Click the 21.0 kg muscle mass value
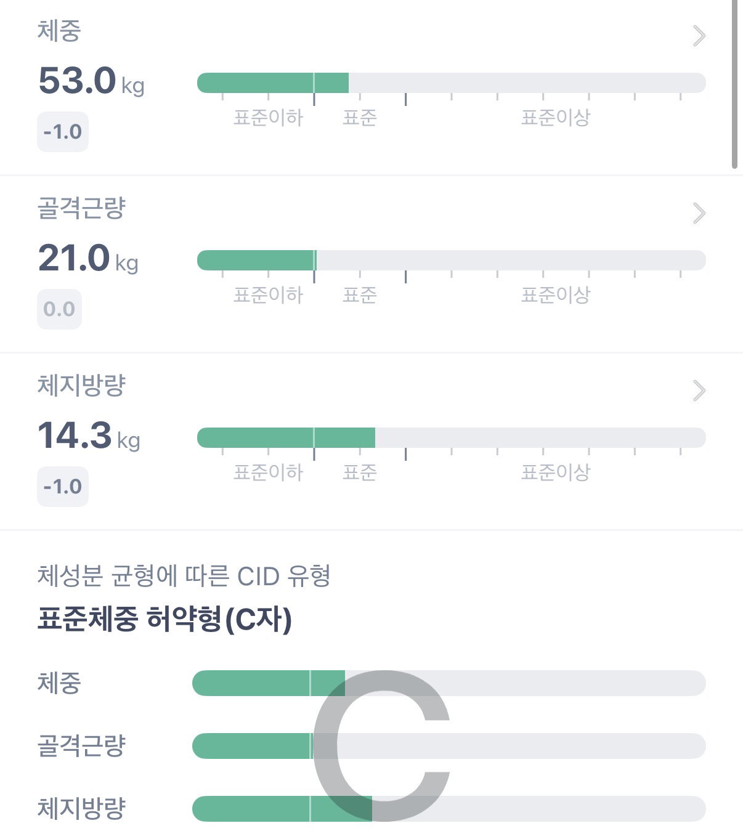This screenshot has height=839, width=743. pos(88,258)
